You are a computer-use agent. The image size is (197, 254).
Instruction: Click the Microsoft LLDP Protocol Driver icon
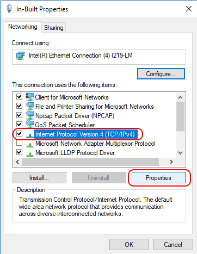click(x=30, y=154)
